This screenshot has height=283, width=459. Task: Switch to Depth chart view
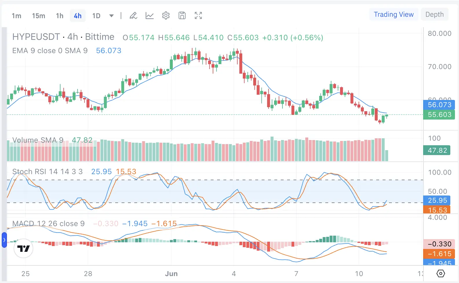click(x=434, y=14)
